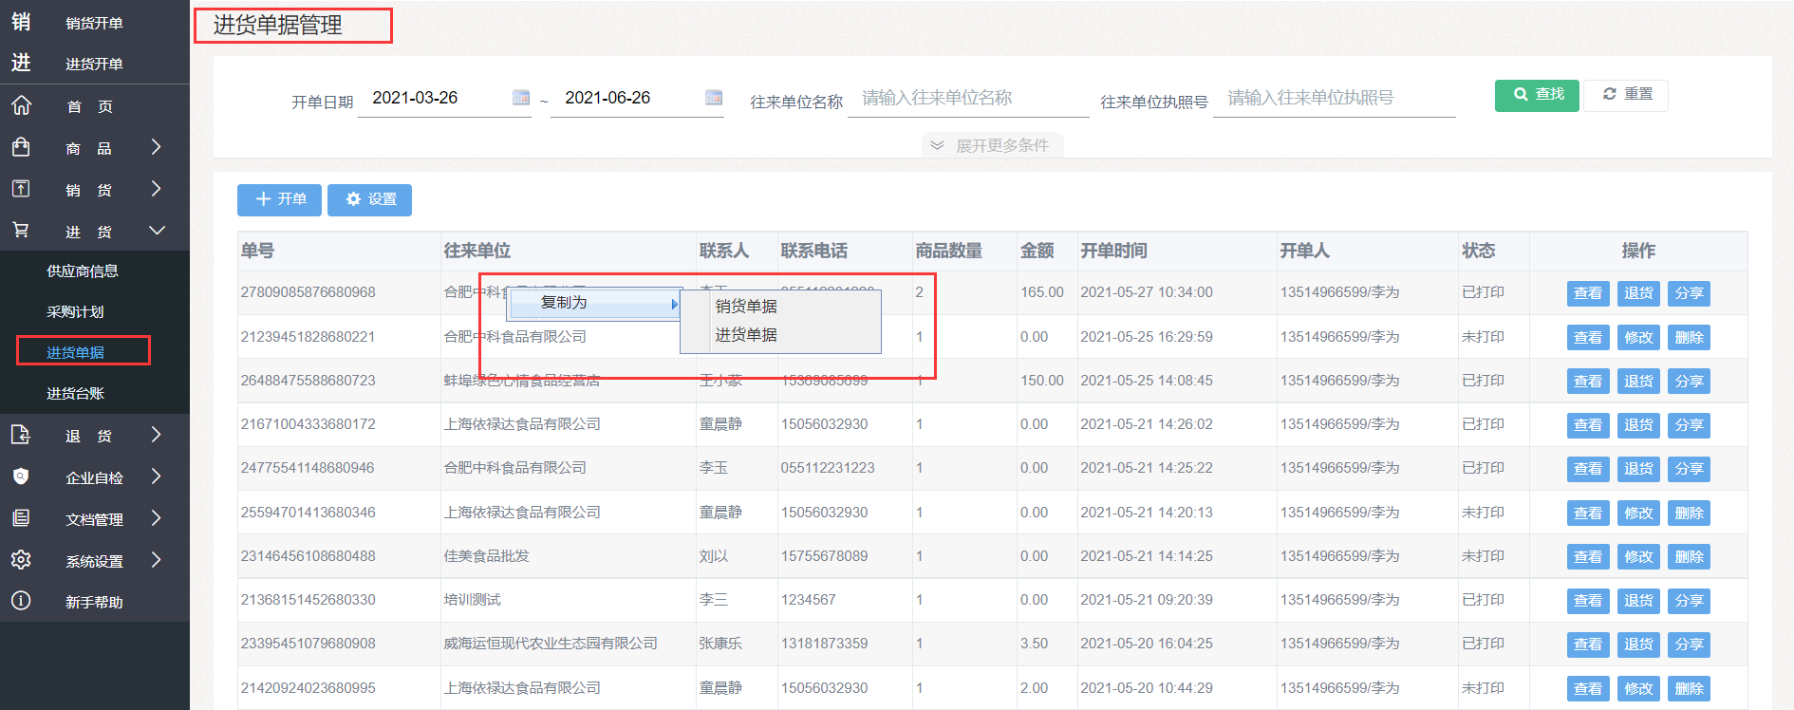Viewport: 1794px width, 710px height.
Task: Click the document icon for 退货
Action: tap(21, 435)
